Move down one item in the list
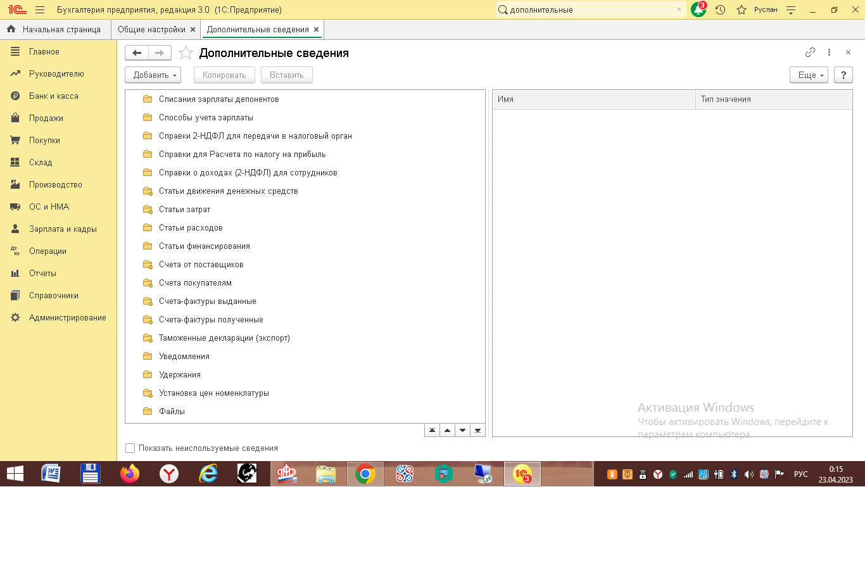865x570 pixels. click(462, 430)
